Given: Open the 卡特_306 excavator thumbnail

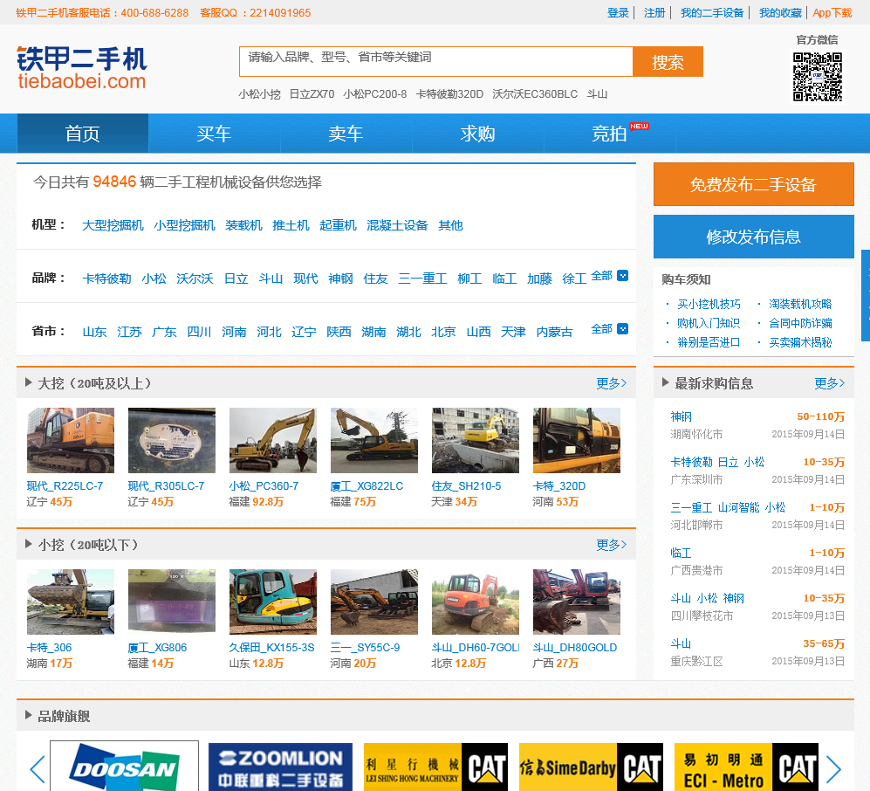Looking at the screenshot, I should [x=71, y=602].
